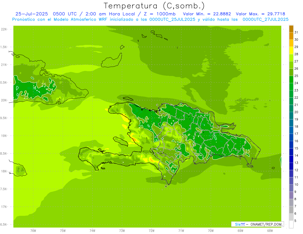Click latitude axis label "20N"
This screenshot has width=303, height=234.
pos(4,100)
